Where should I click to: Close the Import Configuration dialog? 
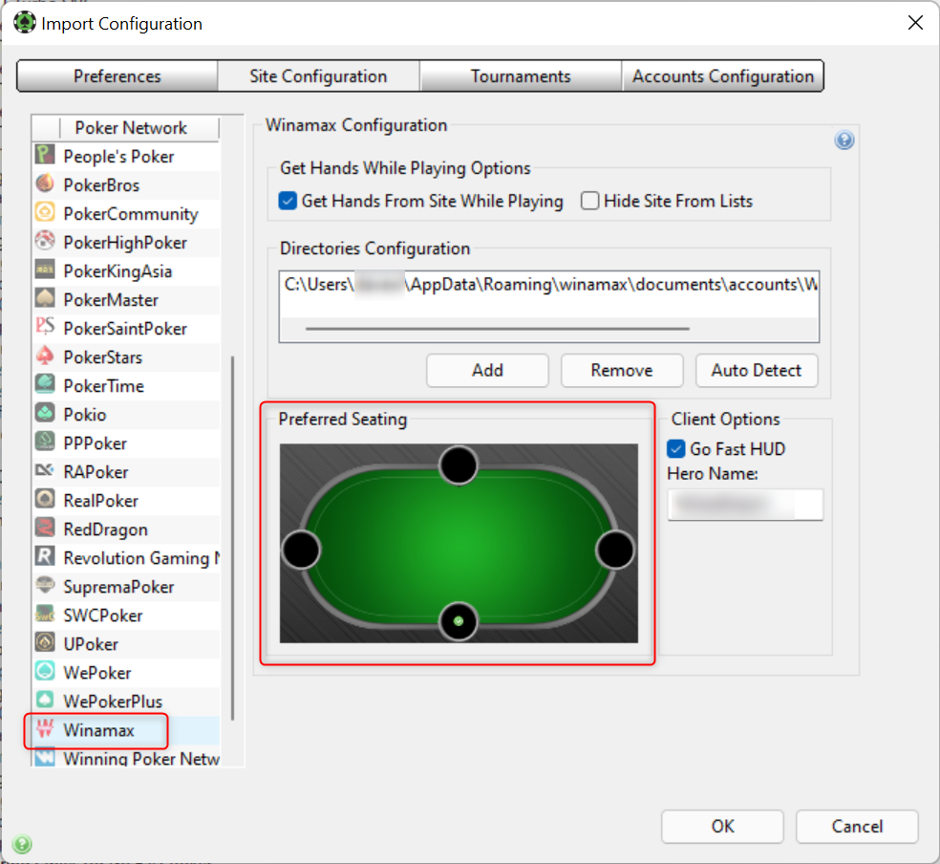point(915,23)
